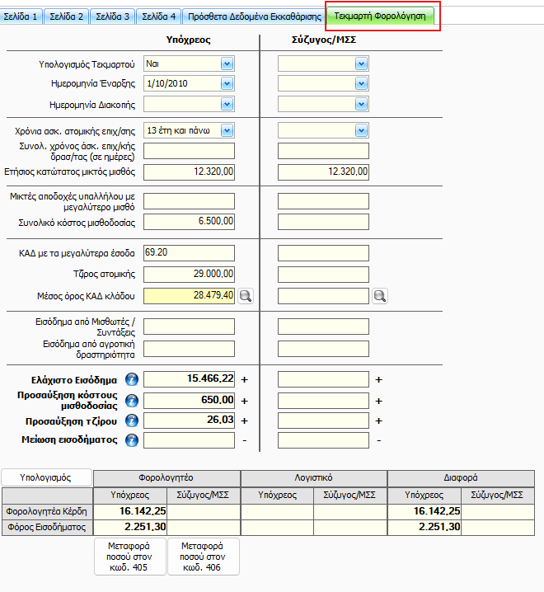Click Συνολικό κόστος μισθοδοσίας field for Υπόχρεος

point(189,222)
